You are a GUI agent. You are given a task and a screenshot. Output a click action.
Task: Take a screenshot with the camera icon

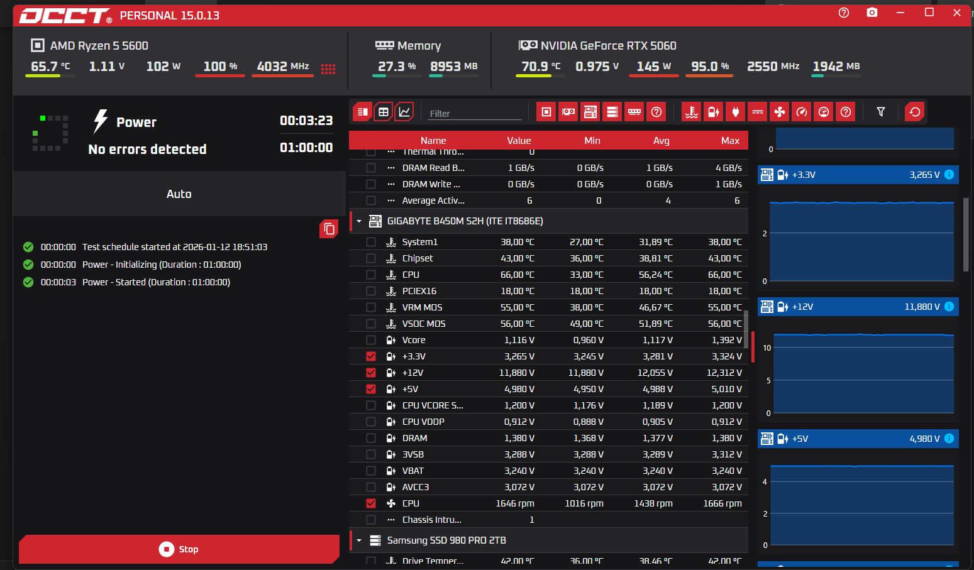point(872,13)
